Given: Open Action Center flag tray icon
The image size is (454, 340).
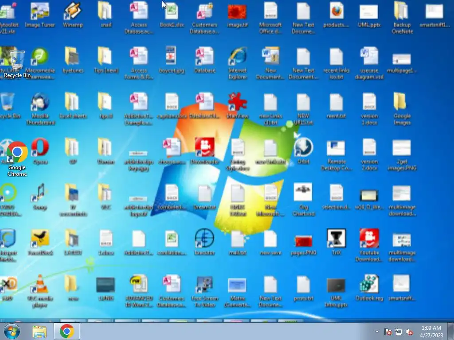Looking at the screenshot, I should (387, 332).
